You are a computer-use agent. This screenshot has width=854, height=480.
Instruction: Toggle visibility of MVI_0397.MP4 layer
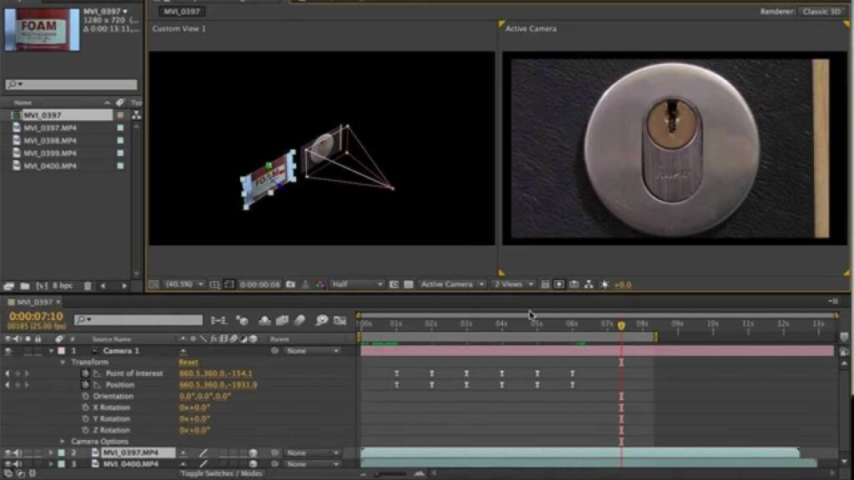(8, 452)
